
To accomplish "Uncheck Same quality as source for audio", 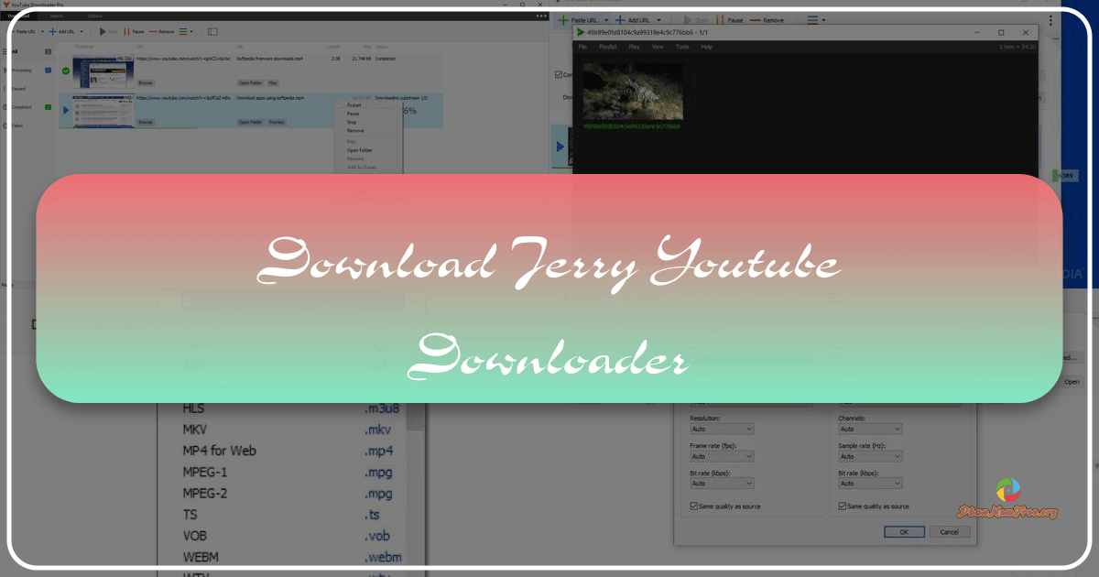I will click(x=842, y=506).
